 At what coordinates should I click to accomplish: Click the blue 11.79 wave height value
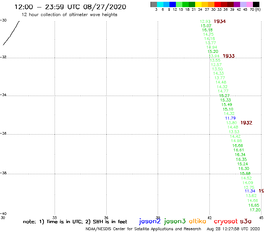(x=230, y=118)
